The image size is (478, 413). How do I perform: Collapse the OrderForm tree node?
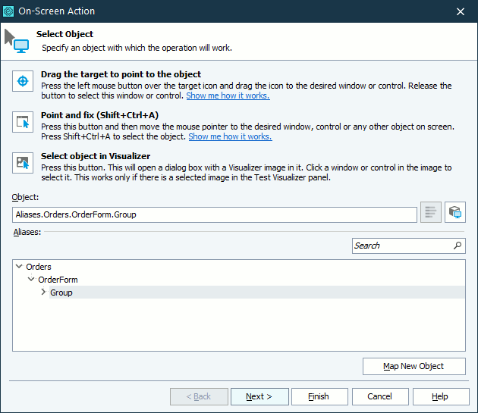[31, 280]
